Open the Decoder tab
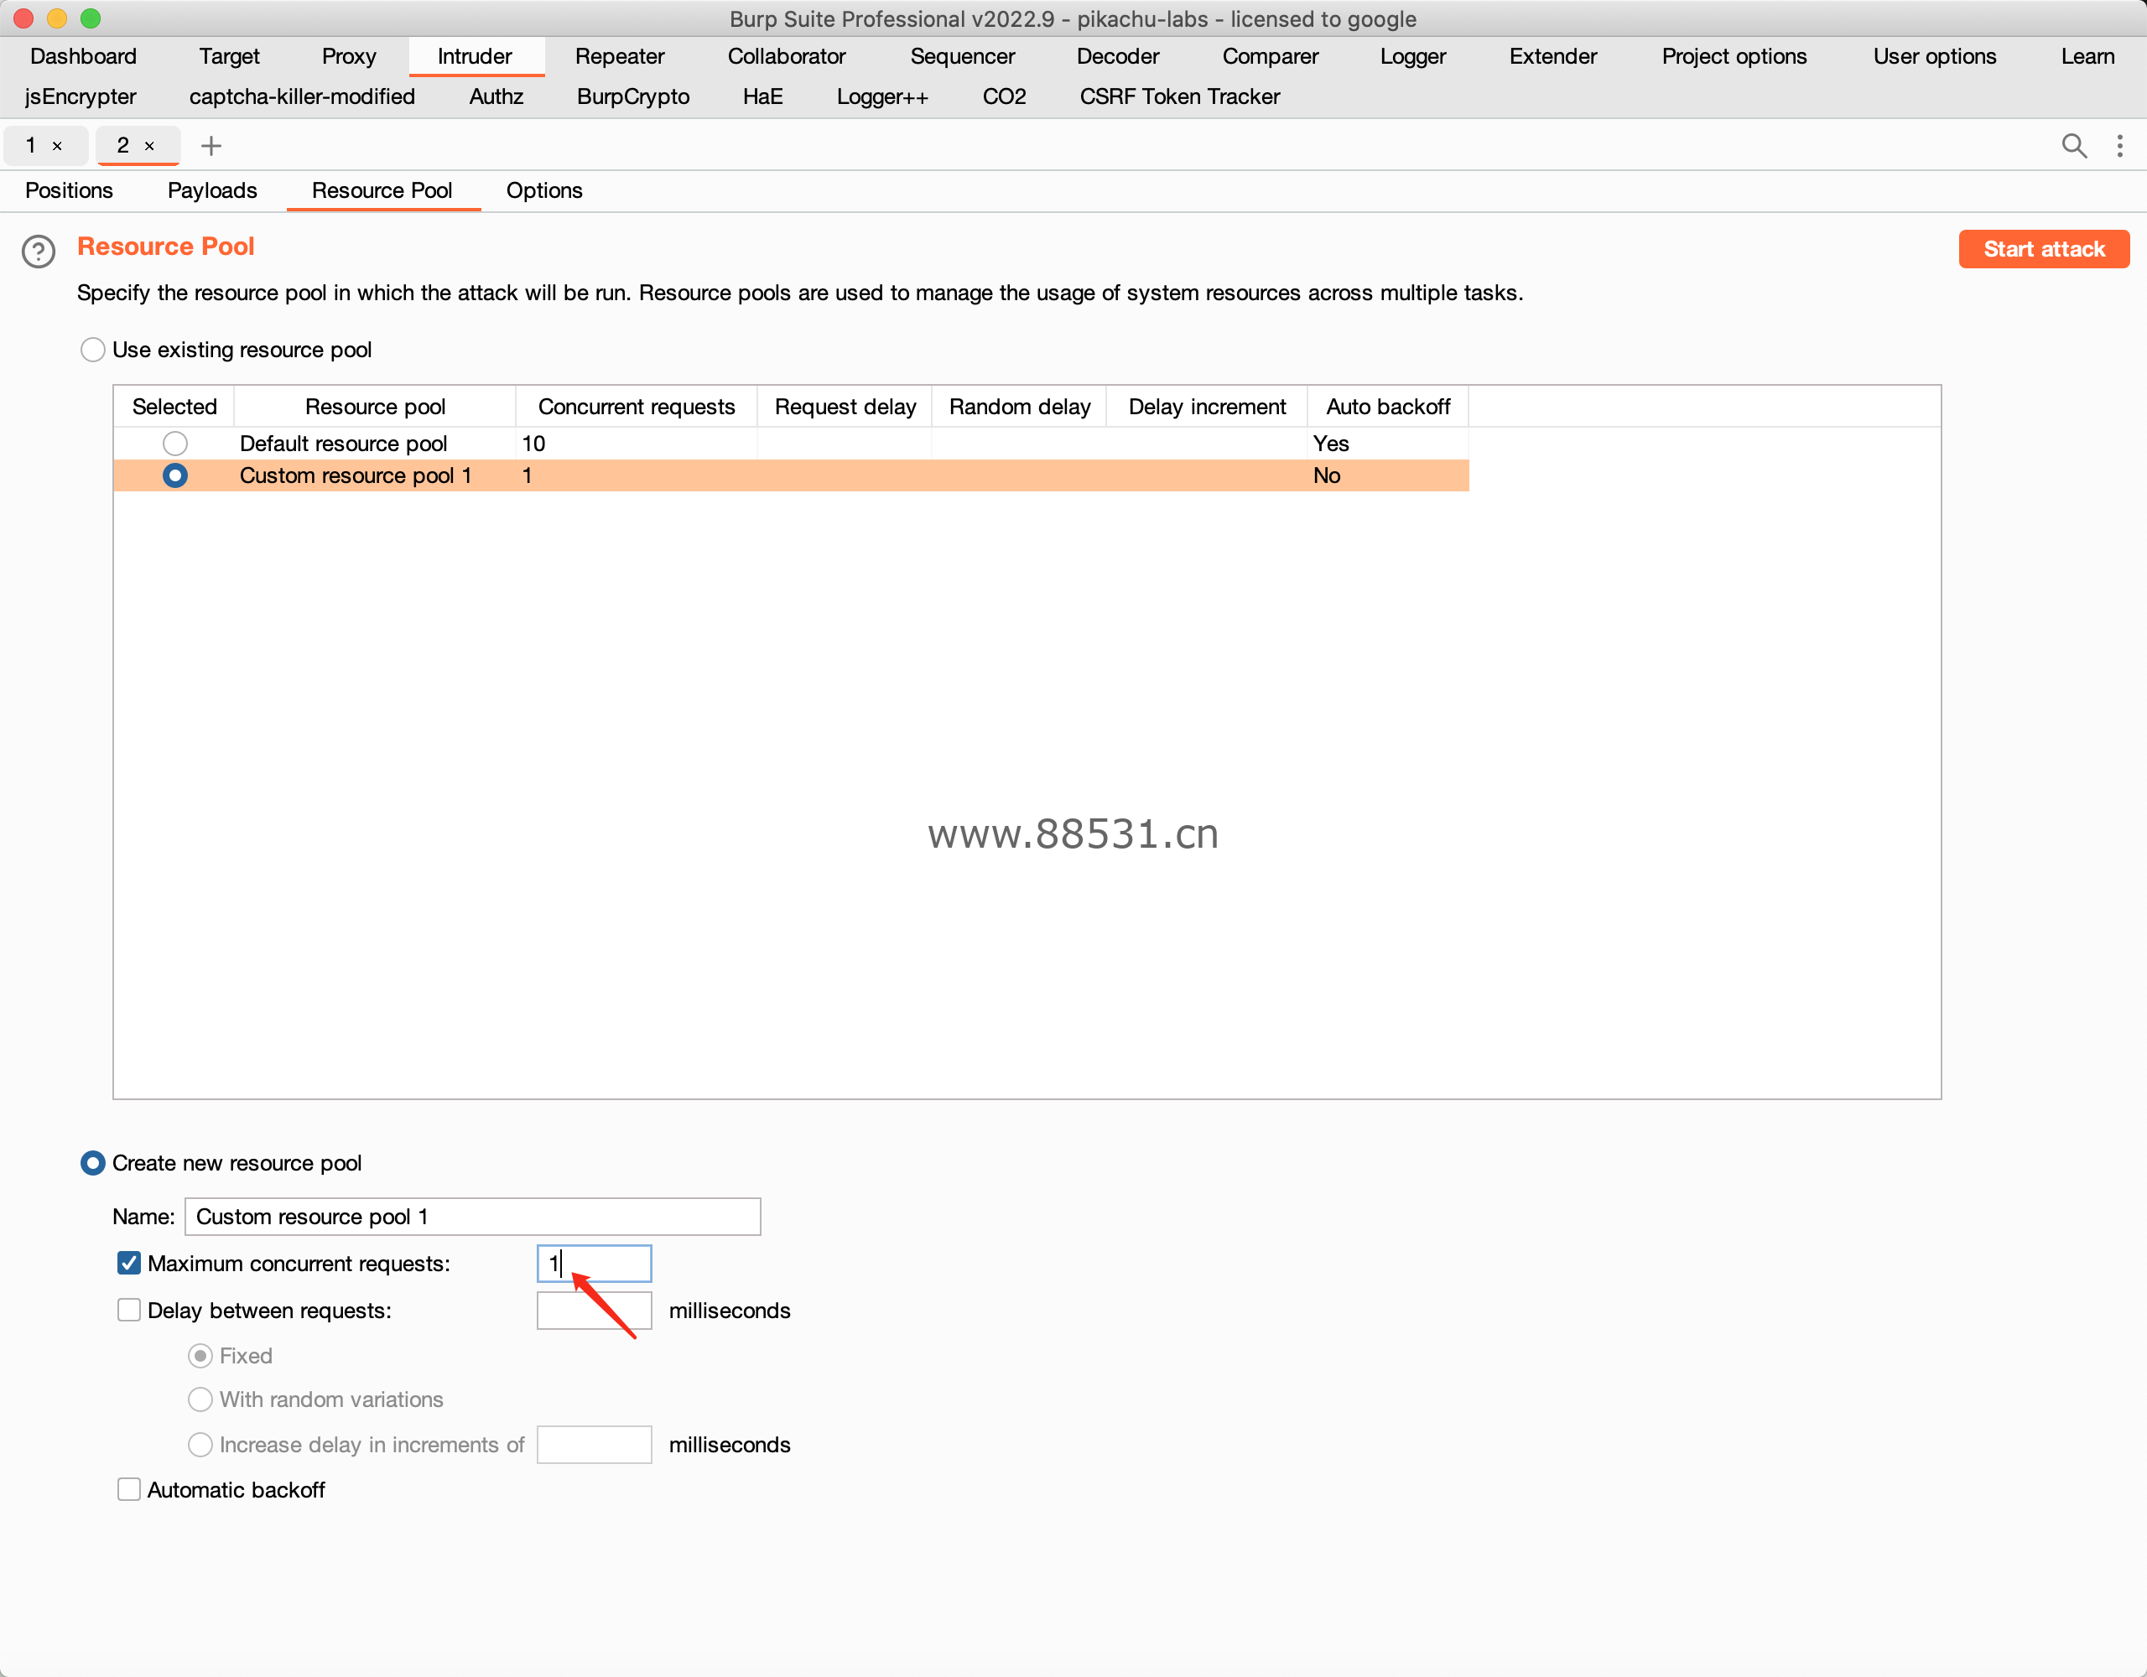 (x=1118, y=56)
